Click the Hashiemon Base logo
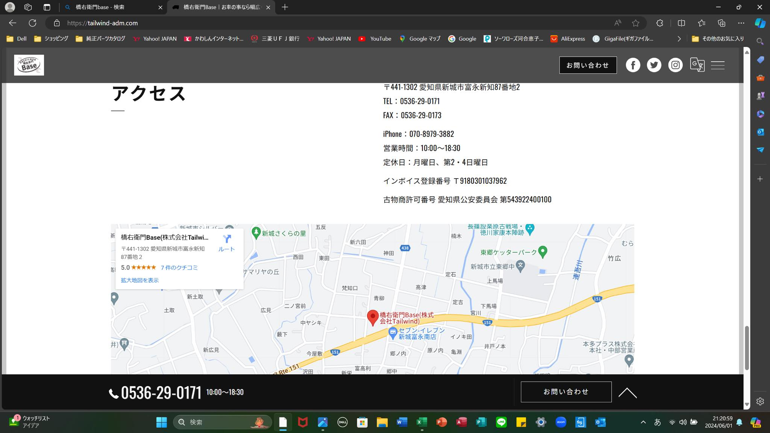The image size is (770, 433). pyautogui.click(x=29, y=65)
